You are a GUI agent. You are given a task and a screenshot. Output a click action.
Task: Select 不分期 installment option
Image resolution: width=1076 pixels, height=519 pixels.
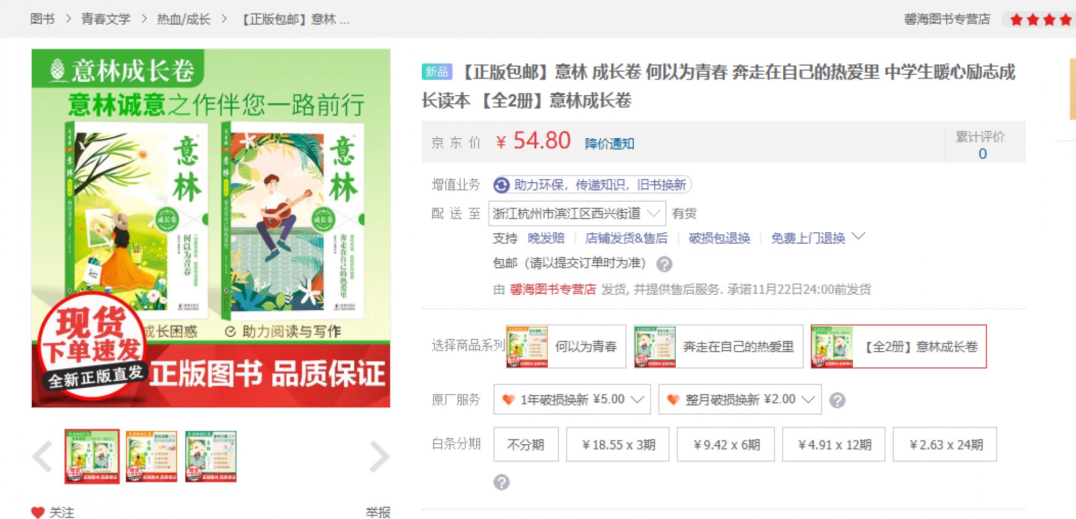(x=526, y=444)
